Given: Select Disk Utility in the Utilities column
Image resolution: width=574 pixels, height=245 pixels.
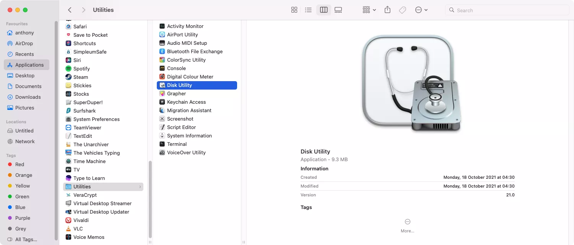Looking at the screenshot, I should 197,85.
